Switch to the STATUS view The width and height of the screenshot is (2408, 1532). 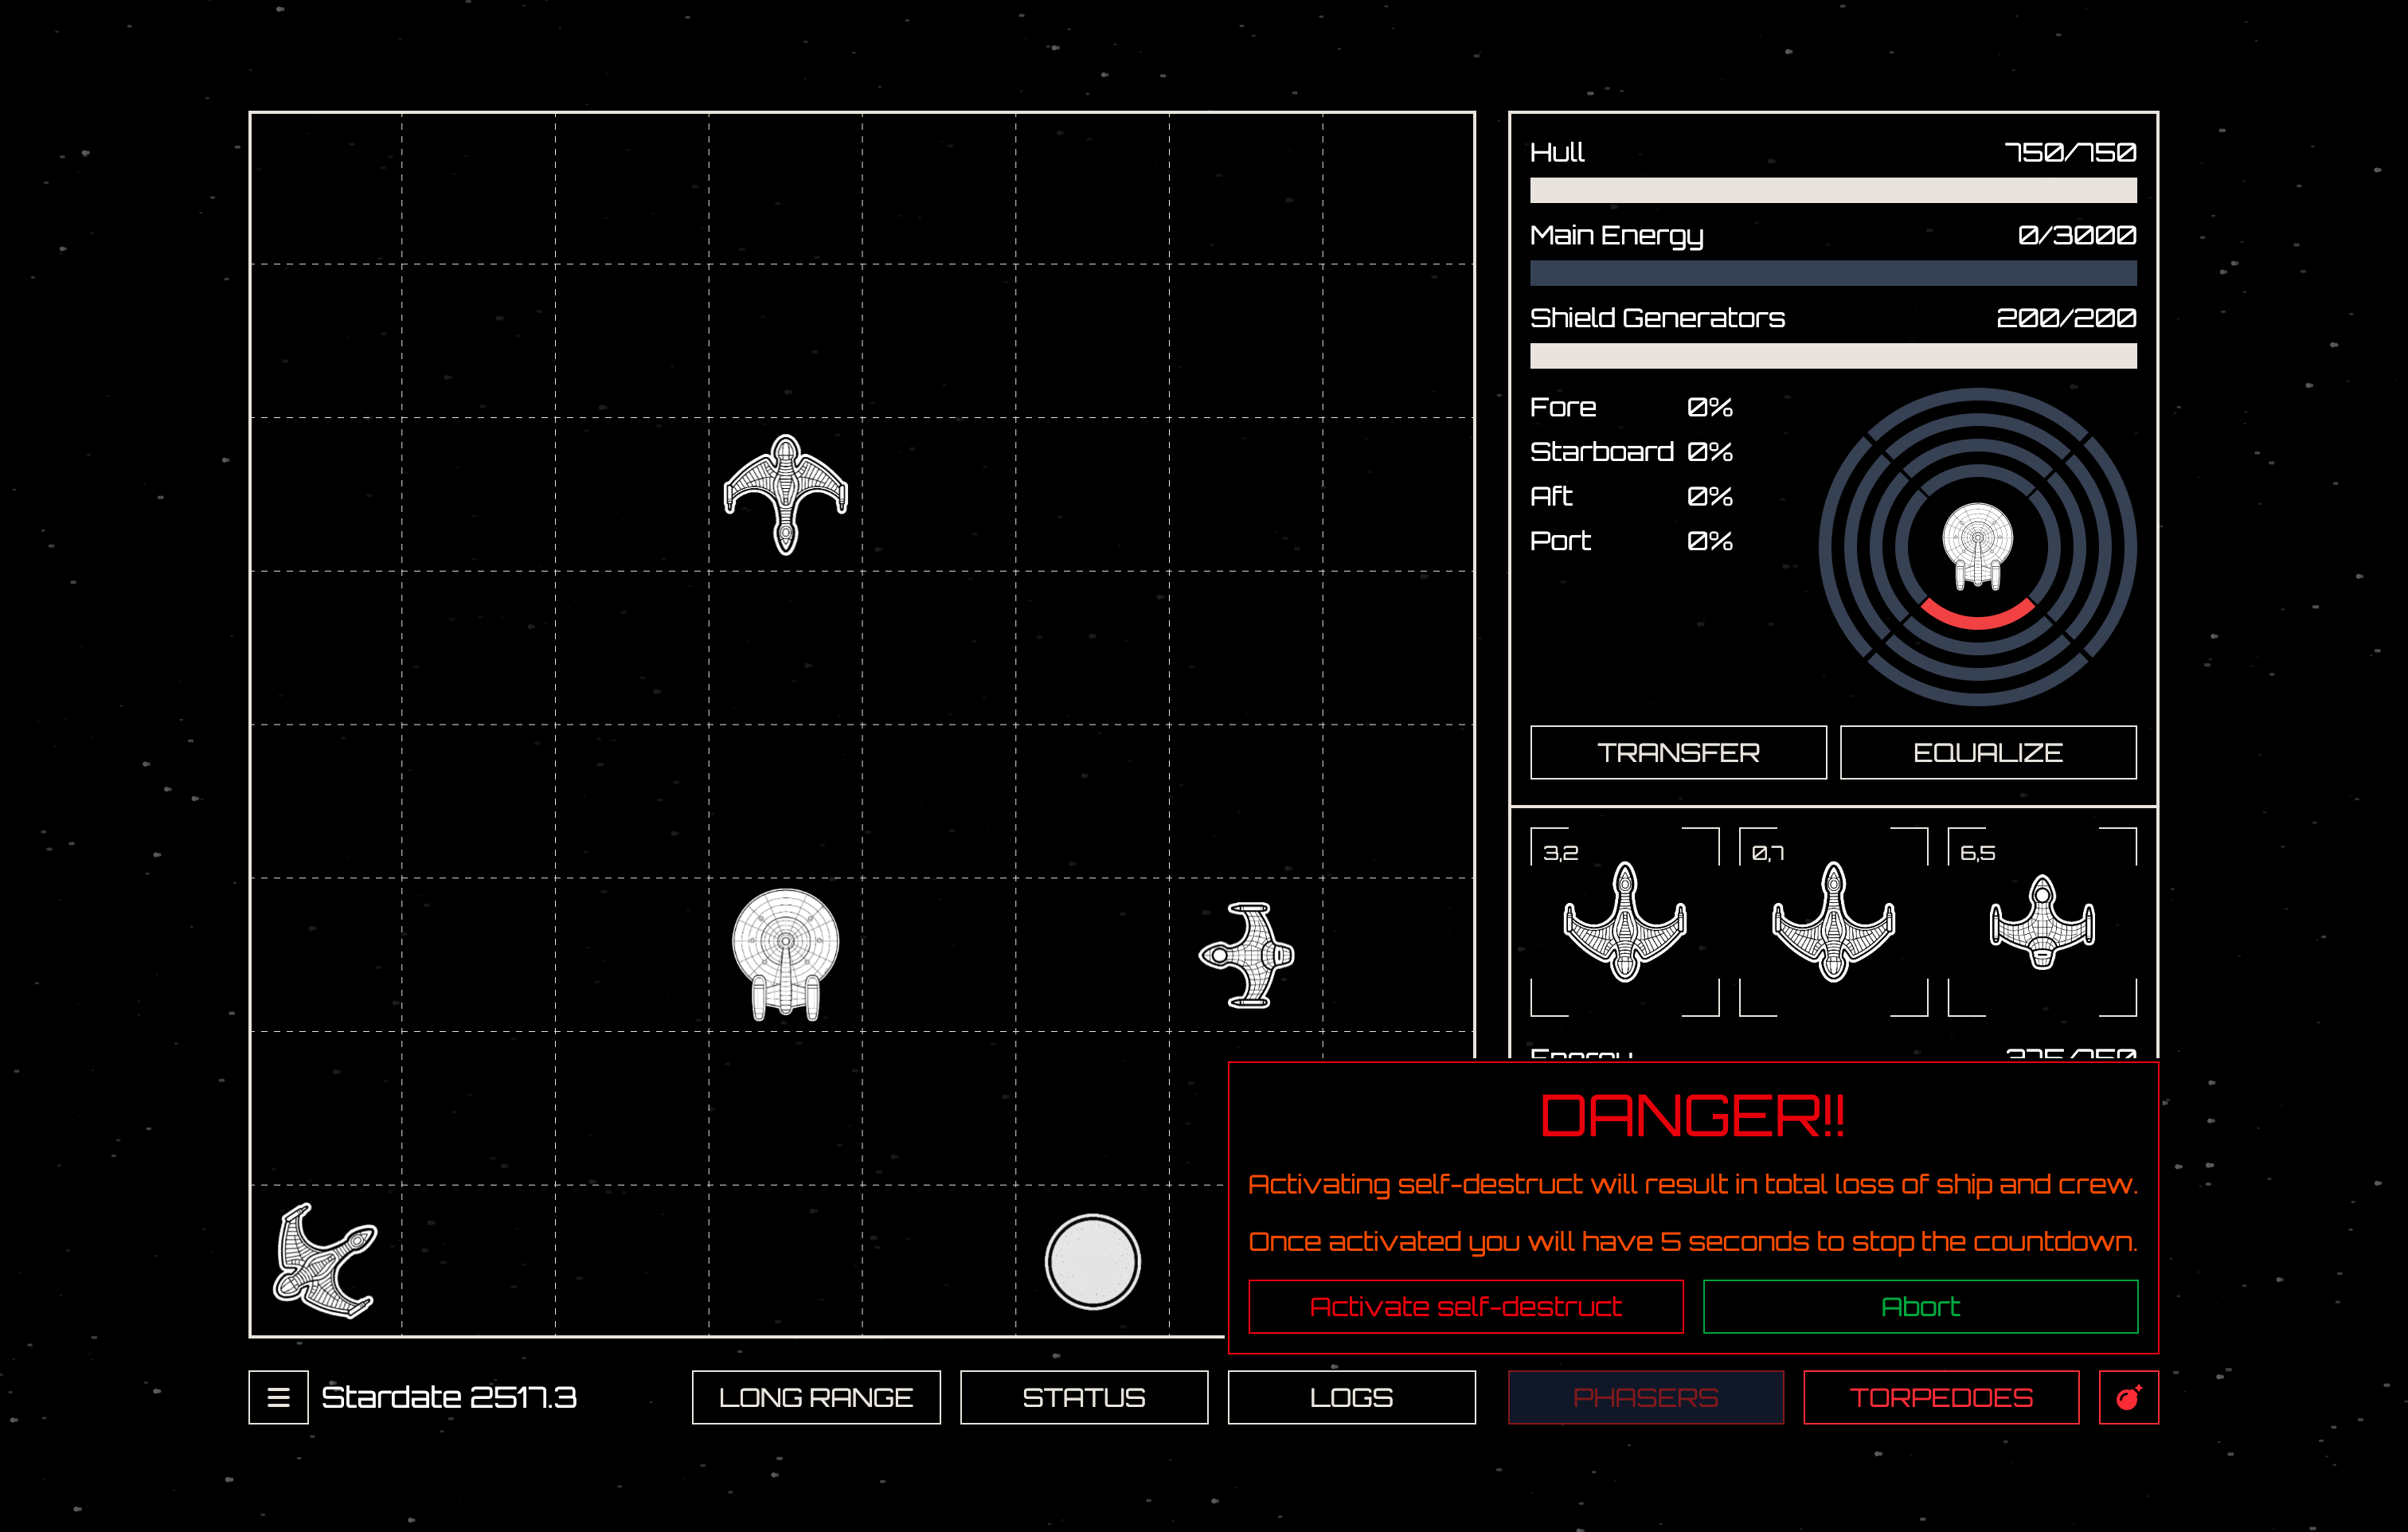pyautogui.click(x=1083, y=1397)
